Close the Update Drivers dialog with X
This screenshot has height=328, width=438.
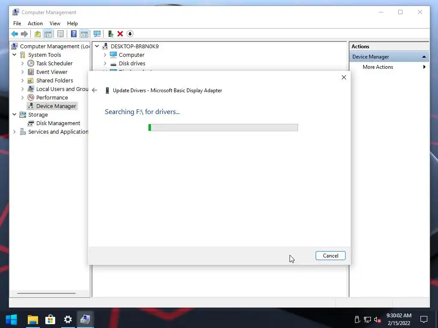(x=344, y=77)
